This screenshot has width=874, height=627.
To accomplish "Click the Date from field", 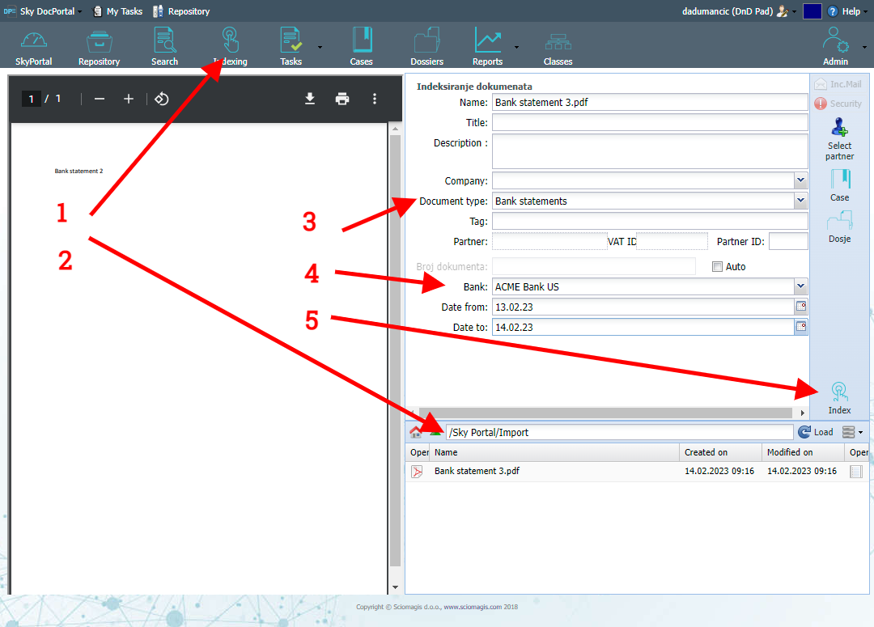I will pos(643,307).
